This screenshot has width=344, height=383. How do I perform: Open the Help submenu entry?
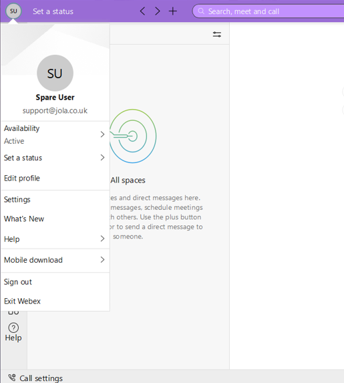55,239
